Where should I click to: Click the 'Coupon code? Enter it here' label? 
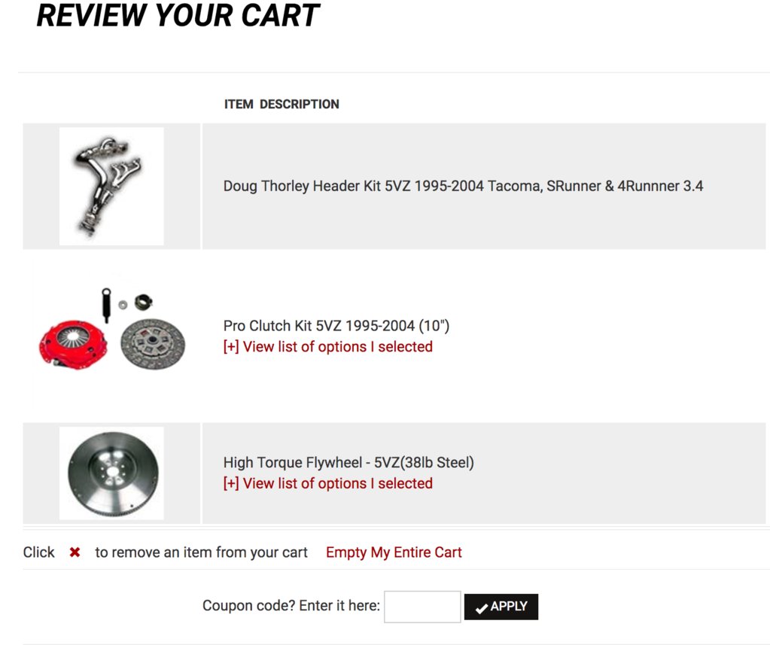point(291,606)
